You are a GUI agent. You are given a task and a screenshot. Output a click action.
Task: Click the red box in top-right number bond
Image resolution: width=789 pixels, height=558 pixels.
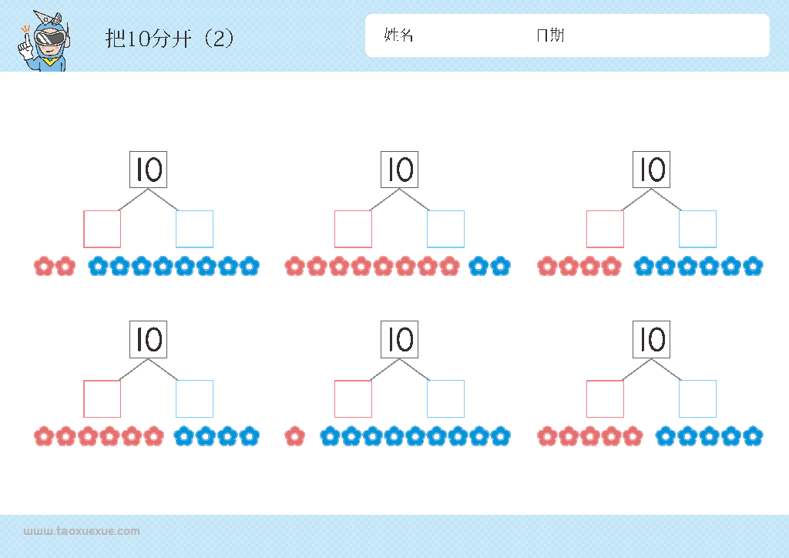pos(606,229)
